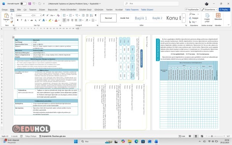This screenshot has height=145, width=232.
Task: Click the Sort A-Z icon
Action: coord(92,15)
